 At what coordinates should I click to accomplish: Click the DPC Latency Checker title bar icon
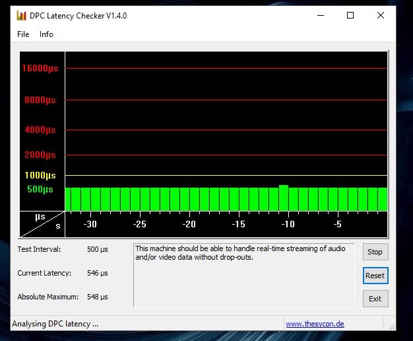click(21, 16)
